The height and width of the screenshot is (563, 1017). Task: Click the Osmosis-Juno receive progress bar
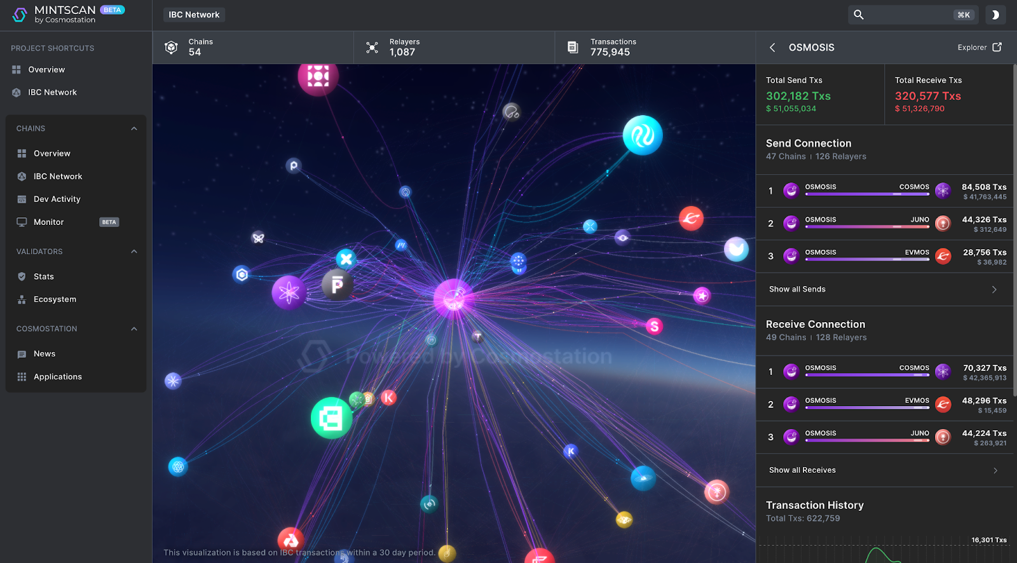pyautogui.click(x=867, y=440)
